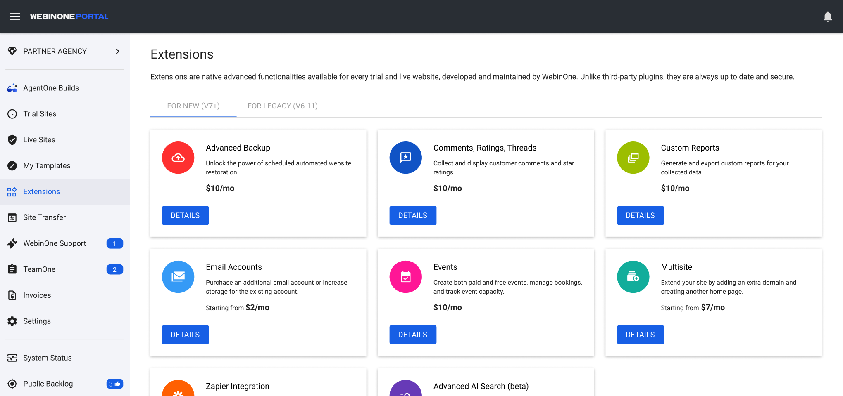View Details for Custom Reports
Screen dimensions: 843x396
[x=640, y=215]
